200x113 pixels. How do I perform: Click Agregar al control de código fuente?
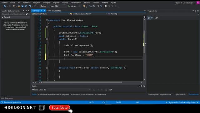pyautogui.click(x=182, y=102)
